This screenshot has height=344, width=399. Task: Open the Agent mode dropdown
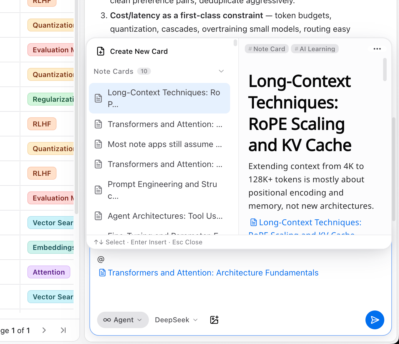[123, 320]
